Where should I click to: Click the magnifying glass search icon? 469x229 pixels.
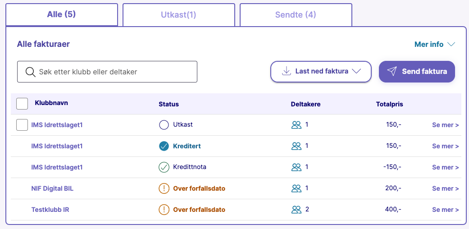(x=31, y=72)
